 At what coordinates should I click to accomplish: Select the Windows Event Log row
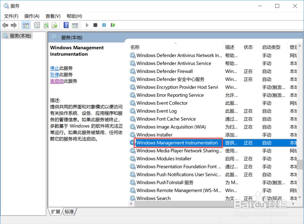[x=213, y=111]
